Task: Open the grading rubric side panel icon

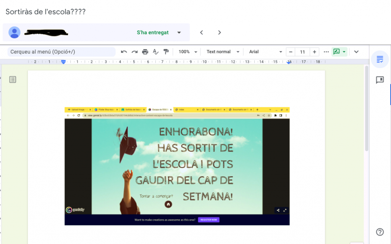Action: pyautogui.click(x=380, y=59)
